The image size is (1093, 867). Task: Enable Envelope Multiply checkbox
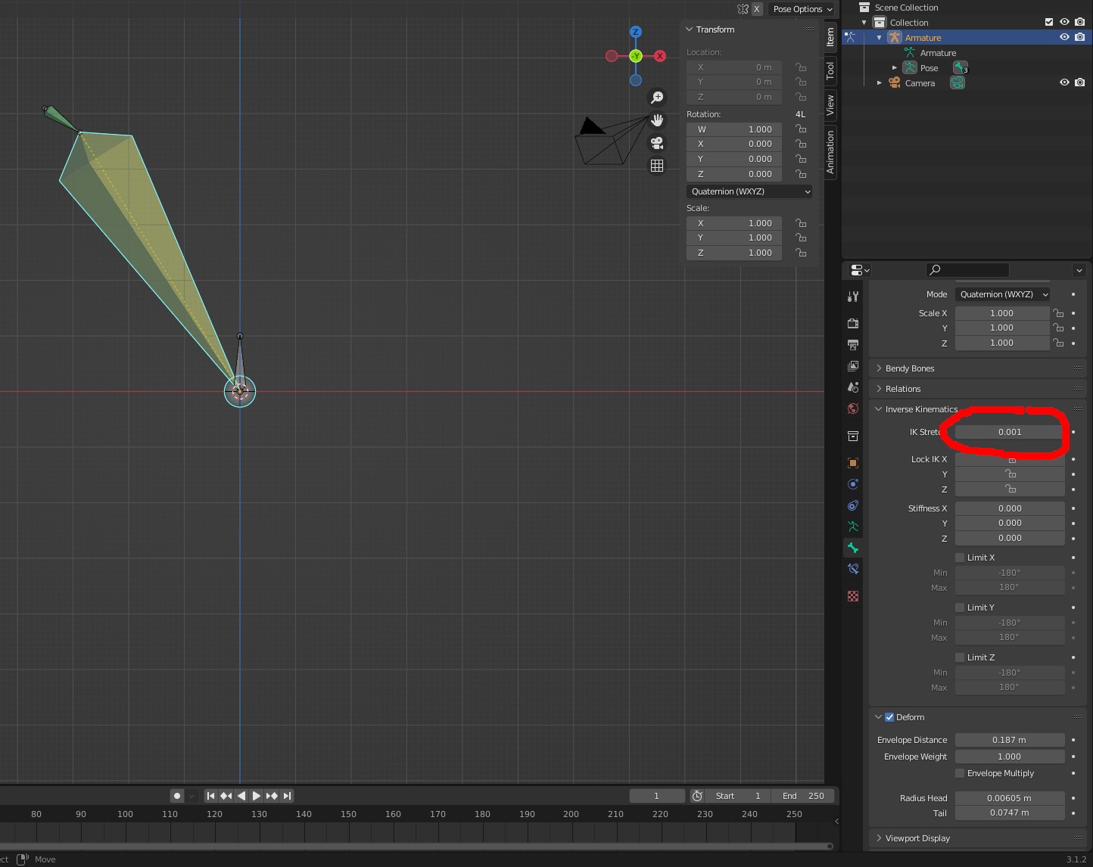point(960,773)
